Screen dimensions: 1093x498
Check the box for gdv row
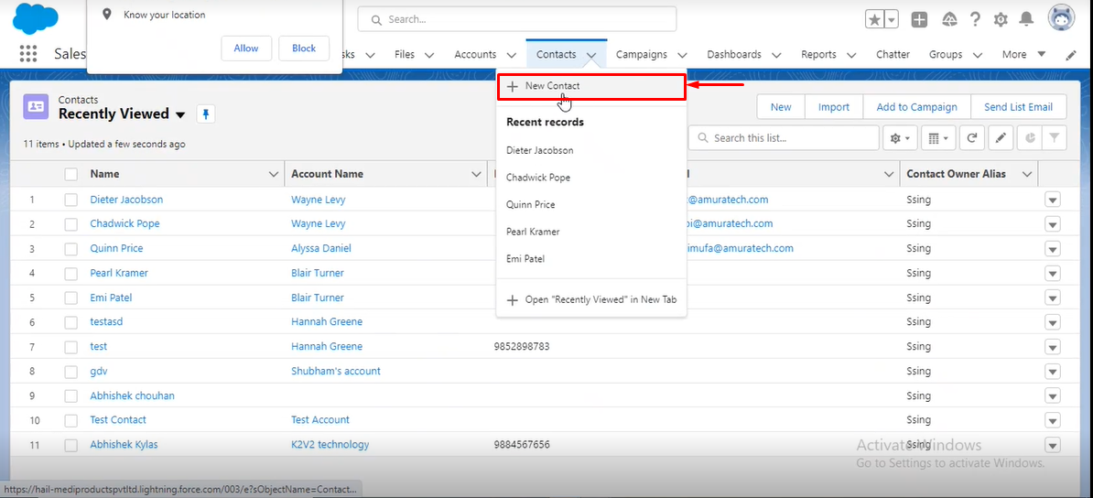tap(71, 371)
